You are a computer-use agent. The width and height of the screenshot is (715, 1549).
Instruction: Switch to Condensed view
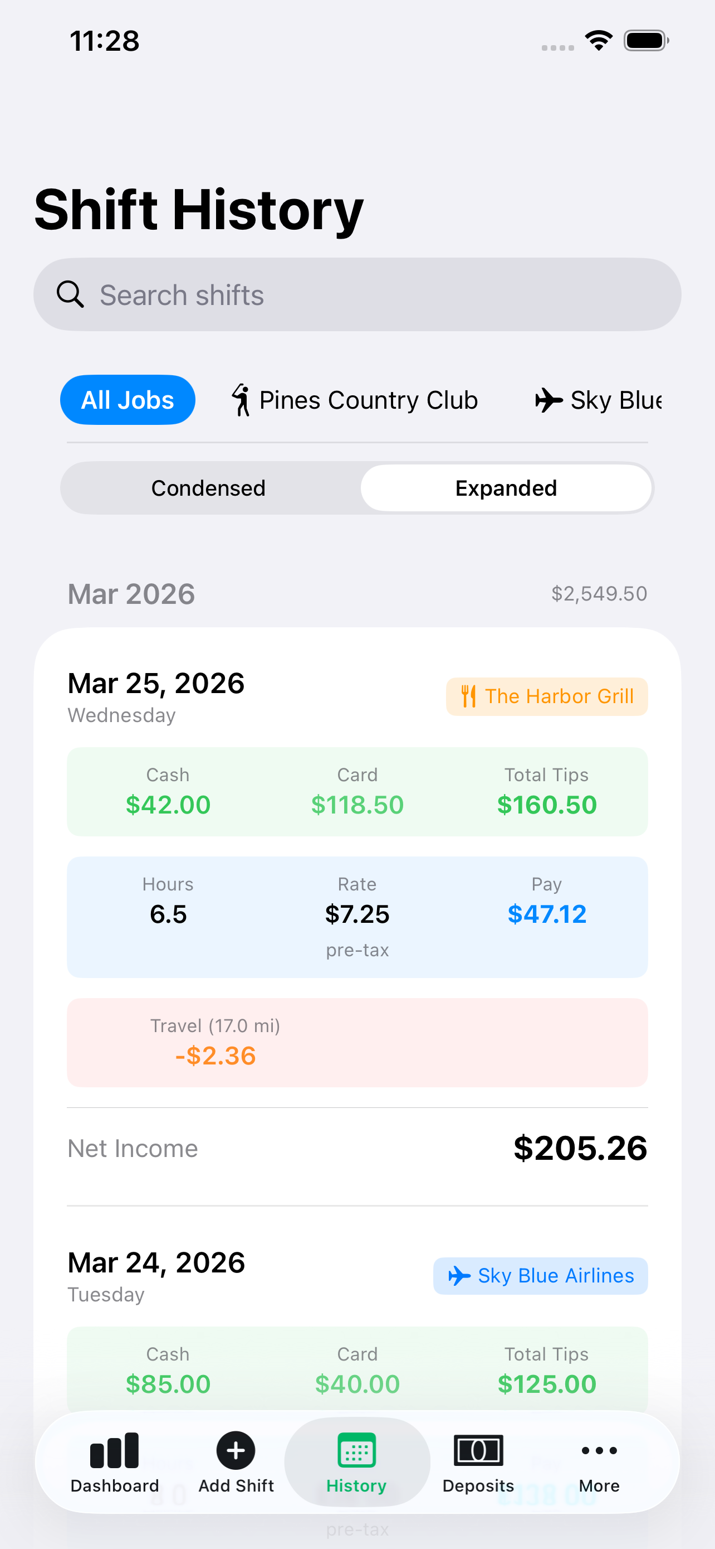(x=208, y=488)
